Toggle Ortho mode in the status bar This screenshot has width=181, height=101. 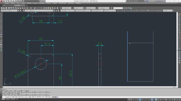[x=140, y=100]
